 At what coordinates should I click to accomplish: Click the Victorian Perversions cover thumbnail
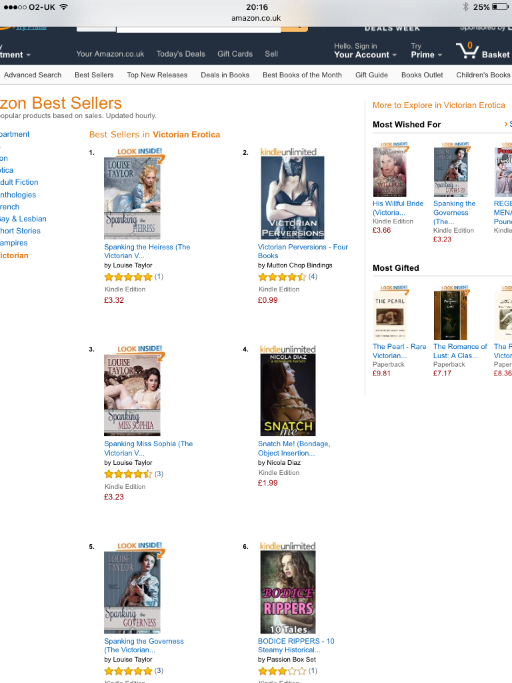(292, 197)
